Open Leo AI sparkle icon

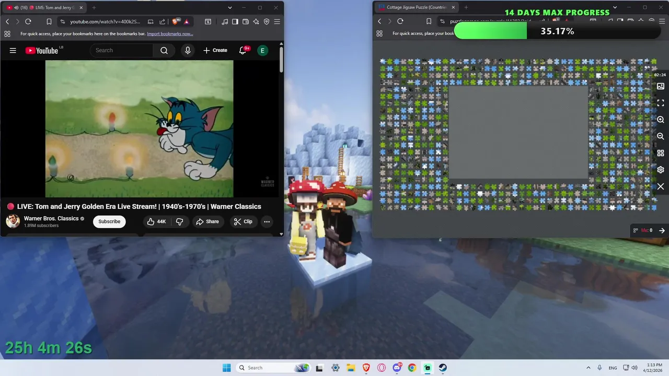tap(256, 21)
